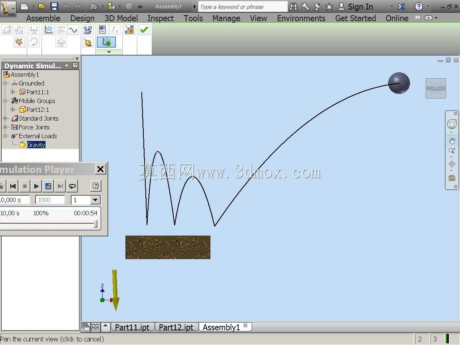Click the Publish Movie camera icon
This screenshot has width=460, height=345.
click(88, 30)
